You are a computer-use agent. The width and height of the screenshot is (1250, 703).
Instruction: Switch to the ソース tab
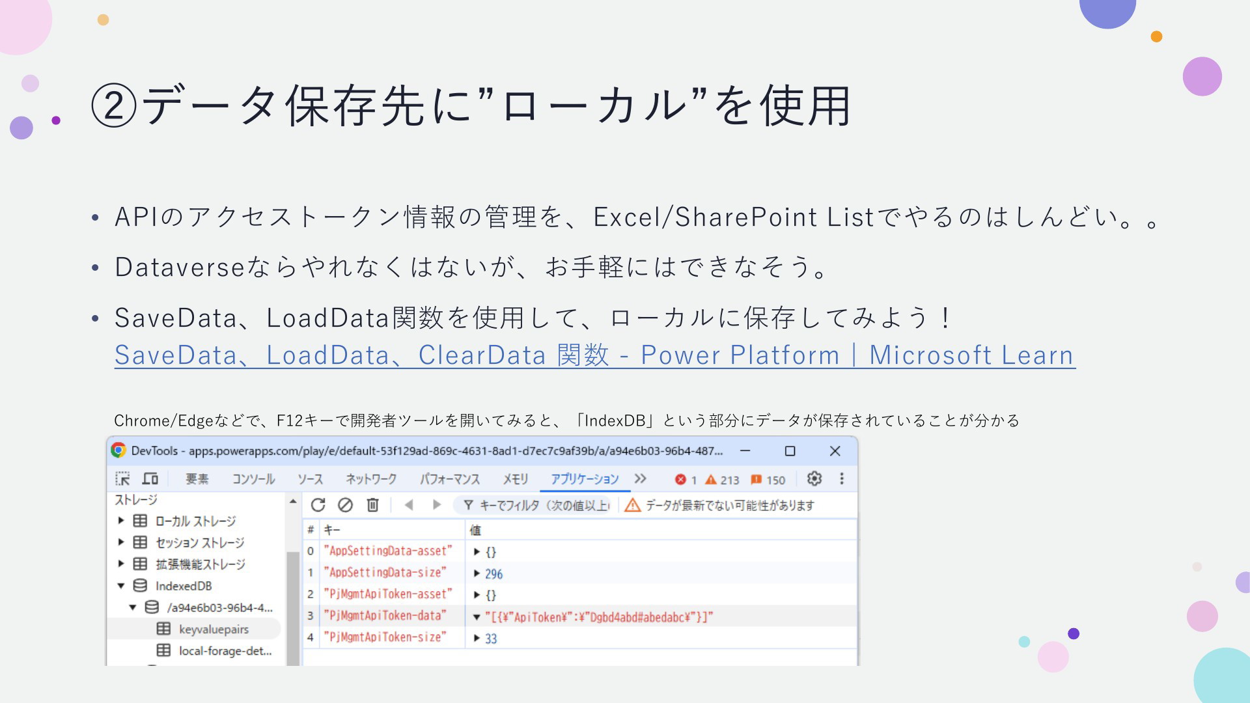tap(310, 480)
